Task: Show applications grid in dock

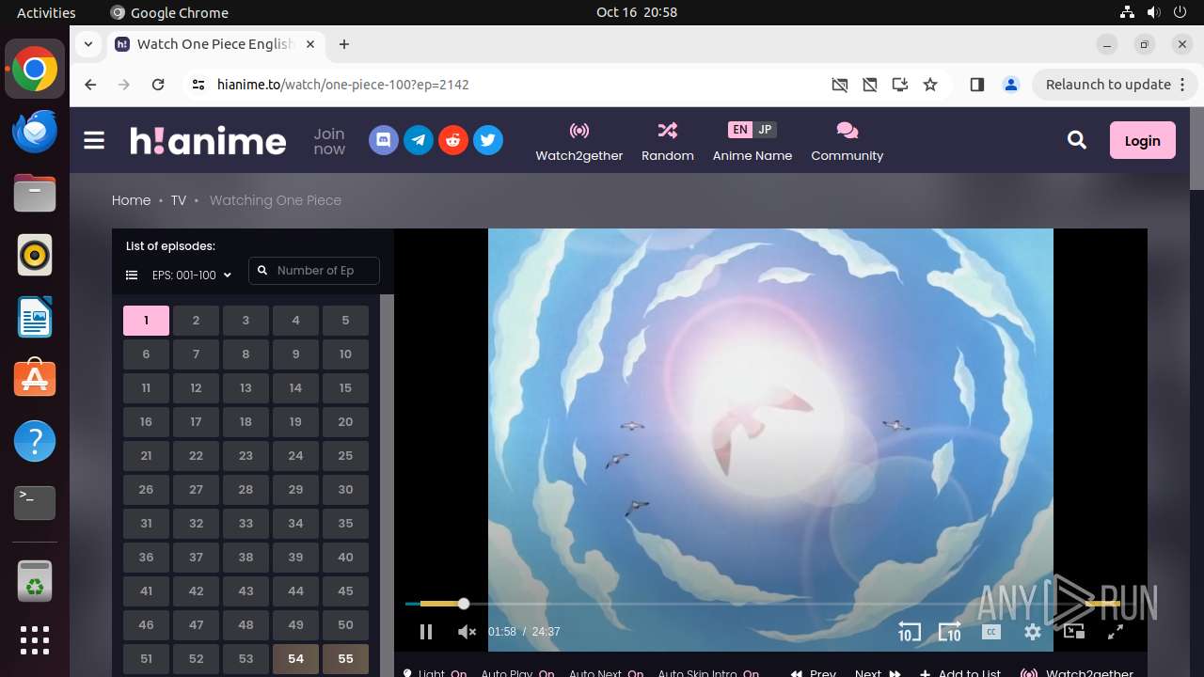Action: pyautogui.click(x=35, y=640)
